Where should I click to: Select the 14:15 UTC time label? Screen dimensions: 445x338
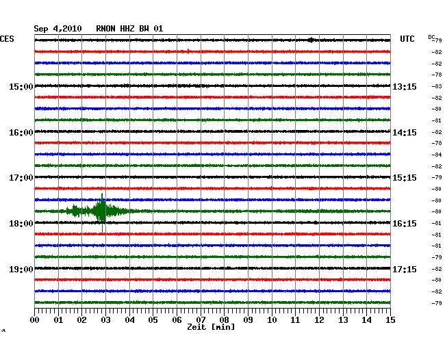pos(405,133)
